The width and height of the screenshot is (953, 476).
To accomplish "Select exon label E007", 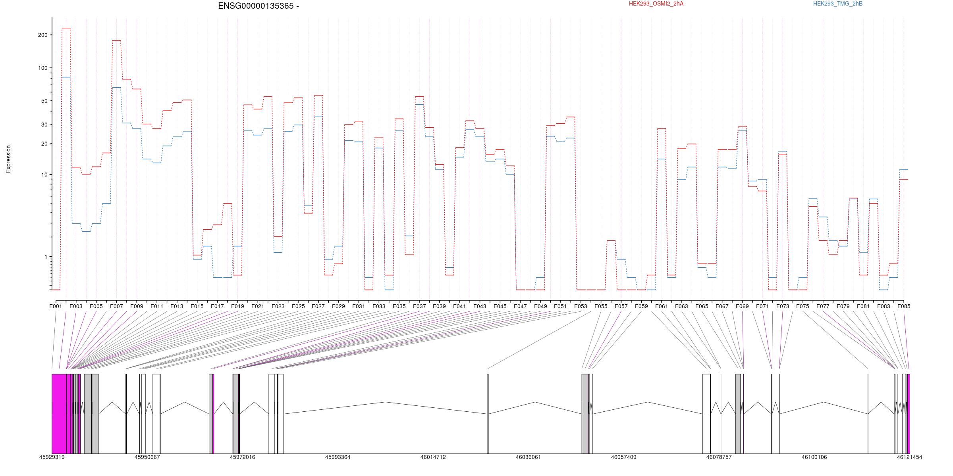I will (x=116, y=306).
